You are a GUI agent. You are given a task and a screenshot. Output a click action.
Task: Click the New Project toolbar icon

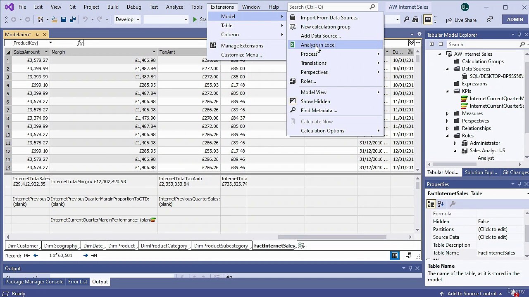pyautogui.click(x=41, y=19)
